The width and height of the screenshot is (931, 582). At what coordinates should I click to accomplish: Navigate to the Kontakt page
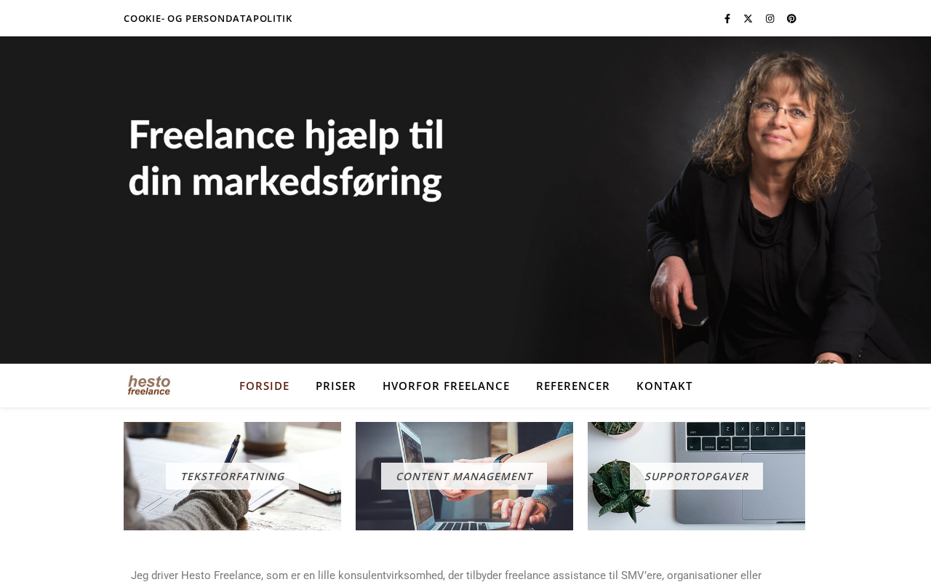(x=664, y=386)
